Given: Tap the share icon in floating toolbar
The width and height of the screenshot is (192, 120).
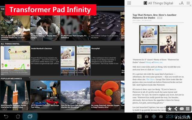Looking at the screenshot, I should [176, 109].
